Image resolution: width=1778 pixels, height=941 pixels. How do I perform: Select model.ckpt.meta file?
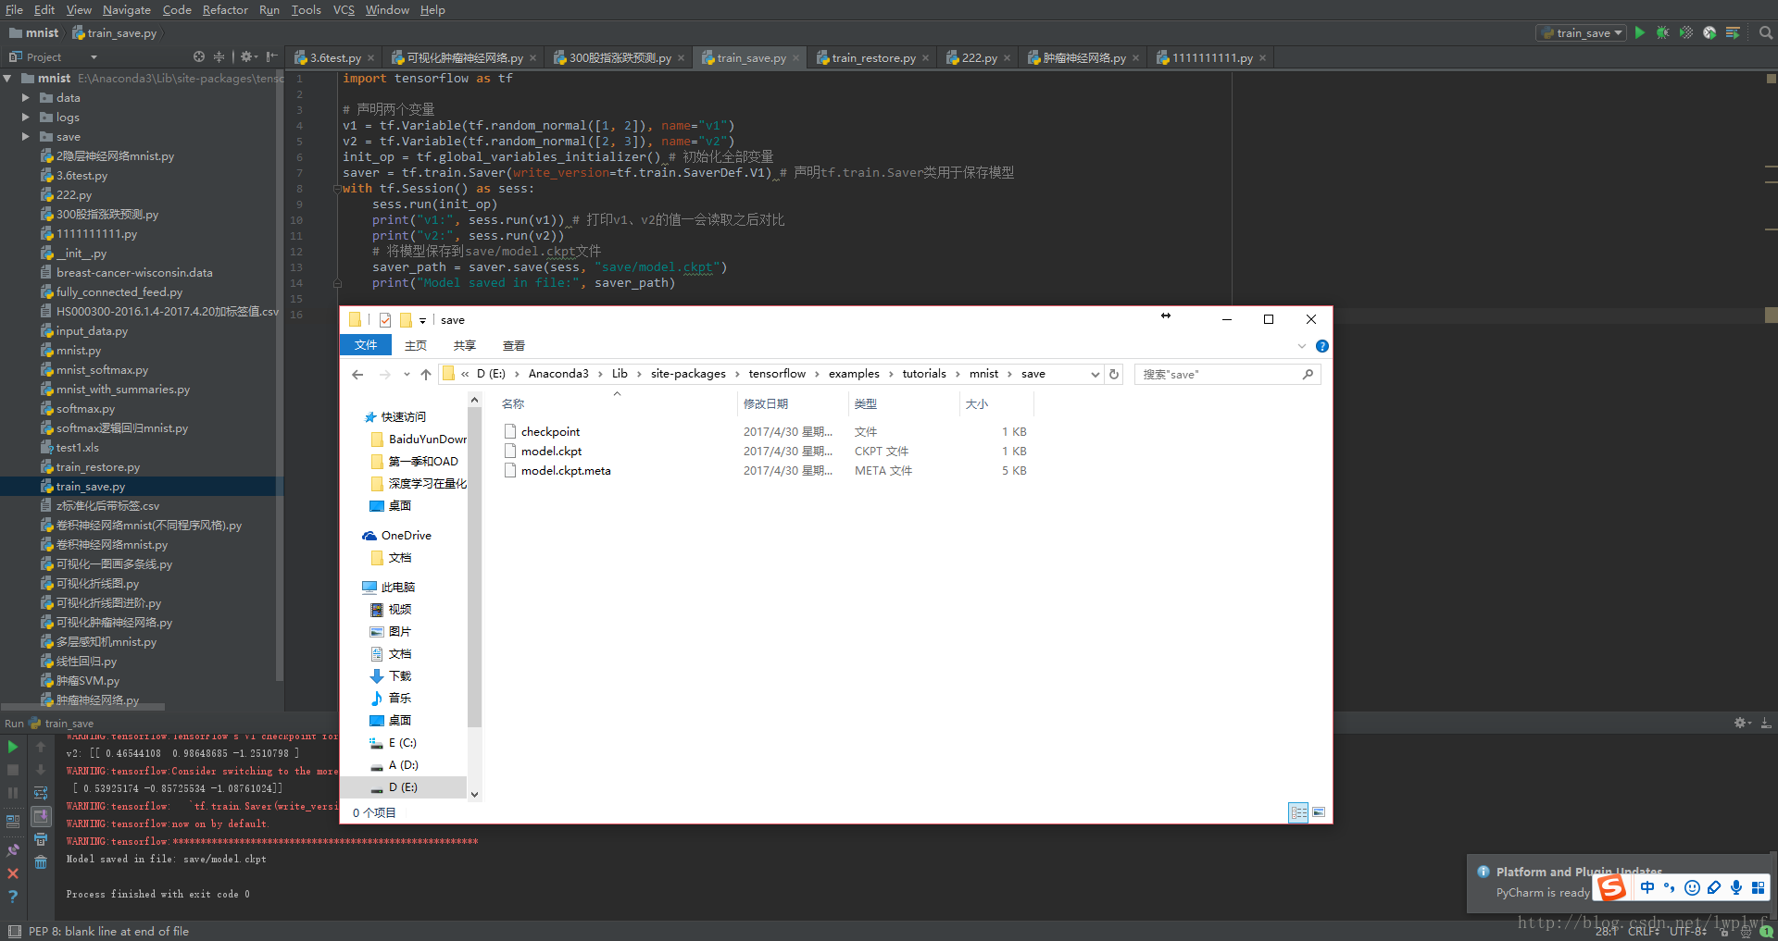(x=565, y=471)
